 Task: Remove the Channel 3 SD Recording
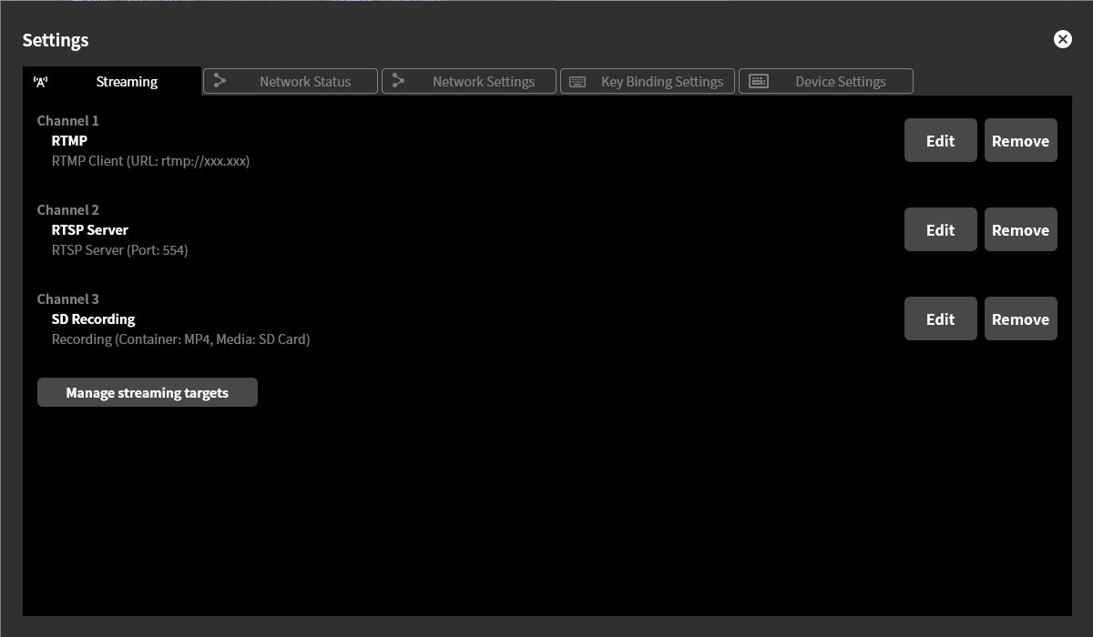coord(1020,318)
